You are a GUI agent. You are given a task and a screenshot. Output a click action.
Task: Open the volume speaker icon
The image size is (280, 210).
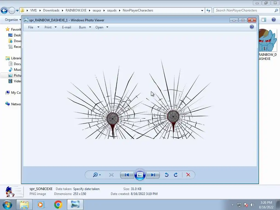pyautogui.click(x=252, y=205)
